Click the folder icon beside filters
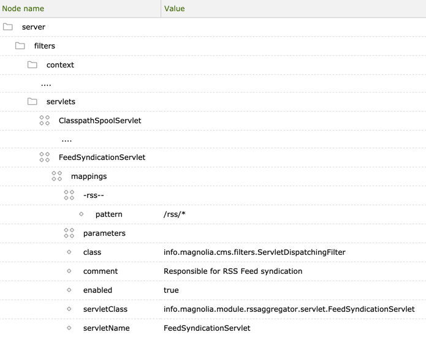The height and width of the screenshot is (337, 426). tap(20, 46)
